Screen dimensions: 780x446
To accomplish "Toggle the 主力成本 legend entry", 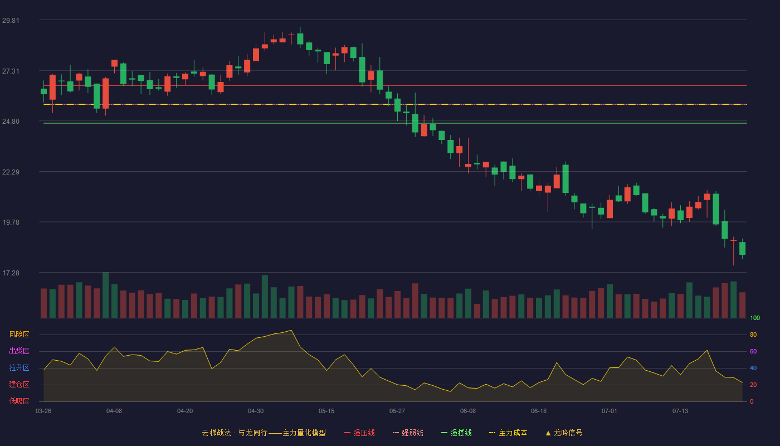I will coord(508,433).
